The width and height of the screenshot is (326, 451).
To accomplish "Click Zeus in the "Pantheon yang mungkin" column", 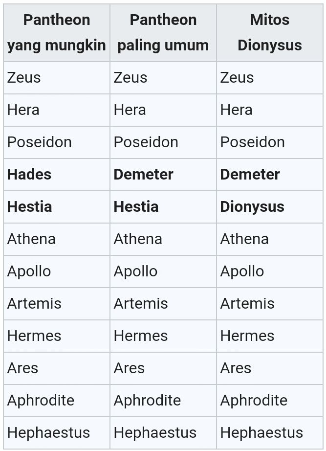I will click(24, 78).
